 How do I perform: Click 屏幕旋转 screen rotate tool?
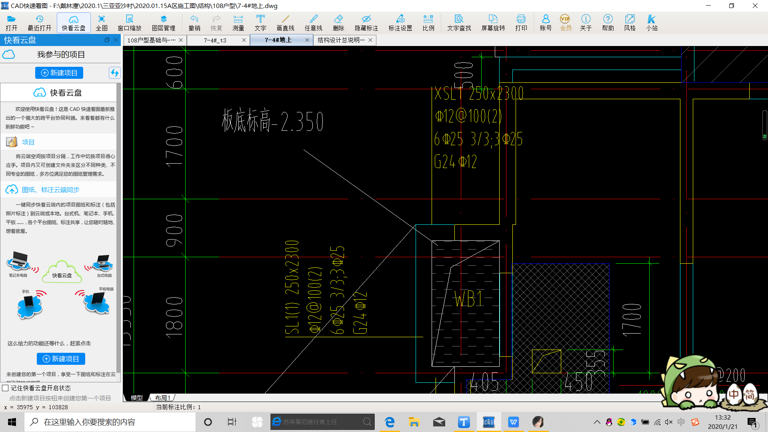[493, 23]
